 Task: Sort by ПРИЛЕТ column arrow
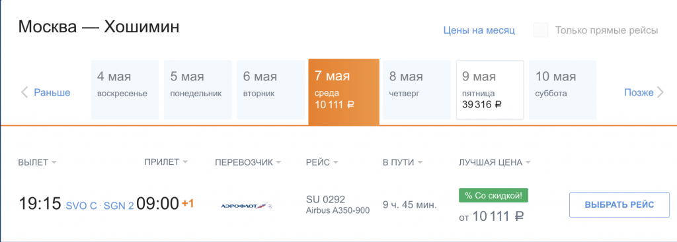185,162
